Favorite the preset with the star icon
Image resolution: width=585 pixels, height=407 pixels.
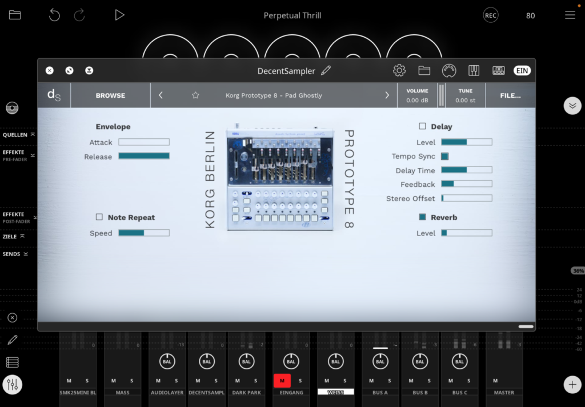pyautogui.click(x=195, y=95)
